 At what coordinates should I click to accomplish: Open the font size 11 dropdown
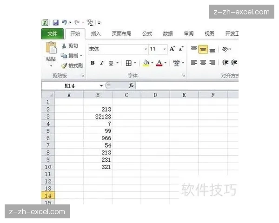point(165,49)
